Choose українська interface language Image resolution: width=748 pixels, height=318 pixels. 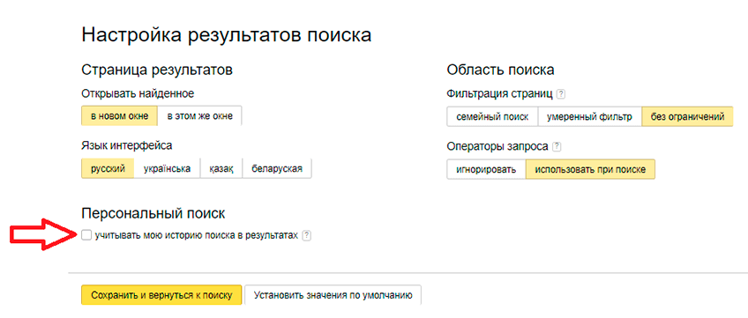point(167,168)
